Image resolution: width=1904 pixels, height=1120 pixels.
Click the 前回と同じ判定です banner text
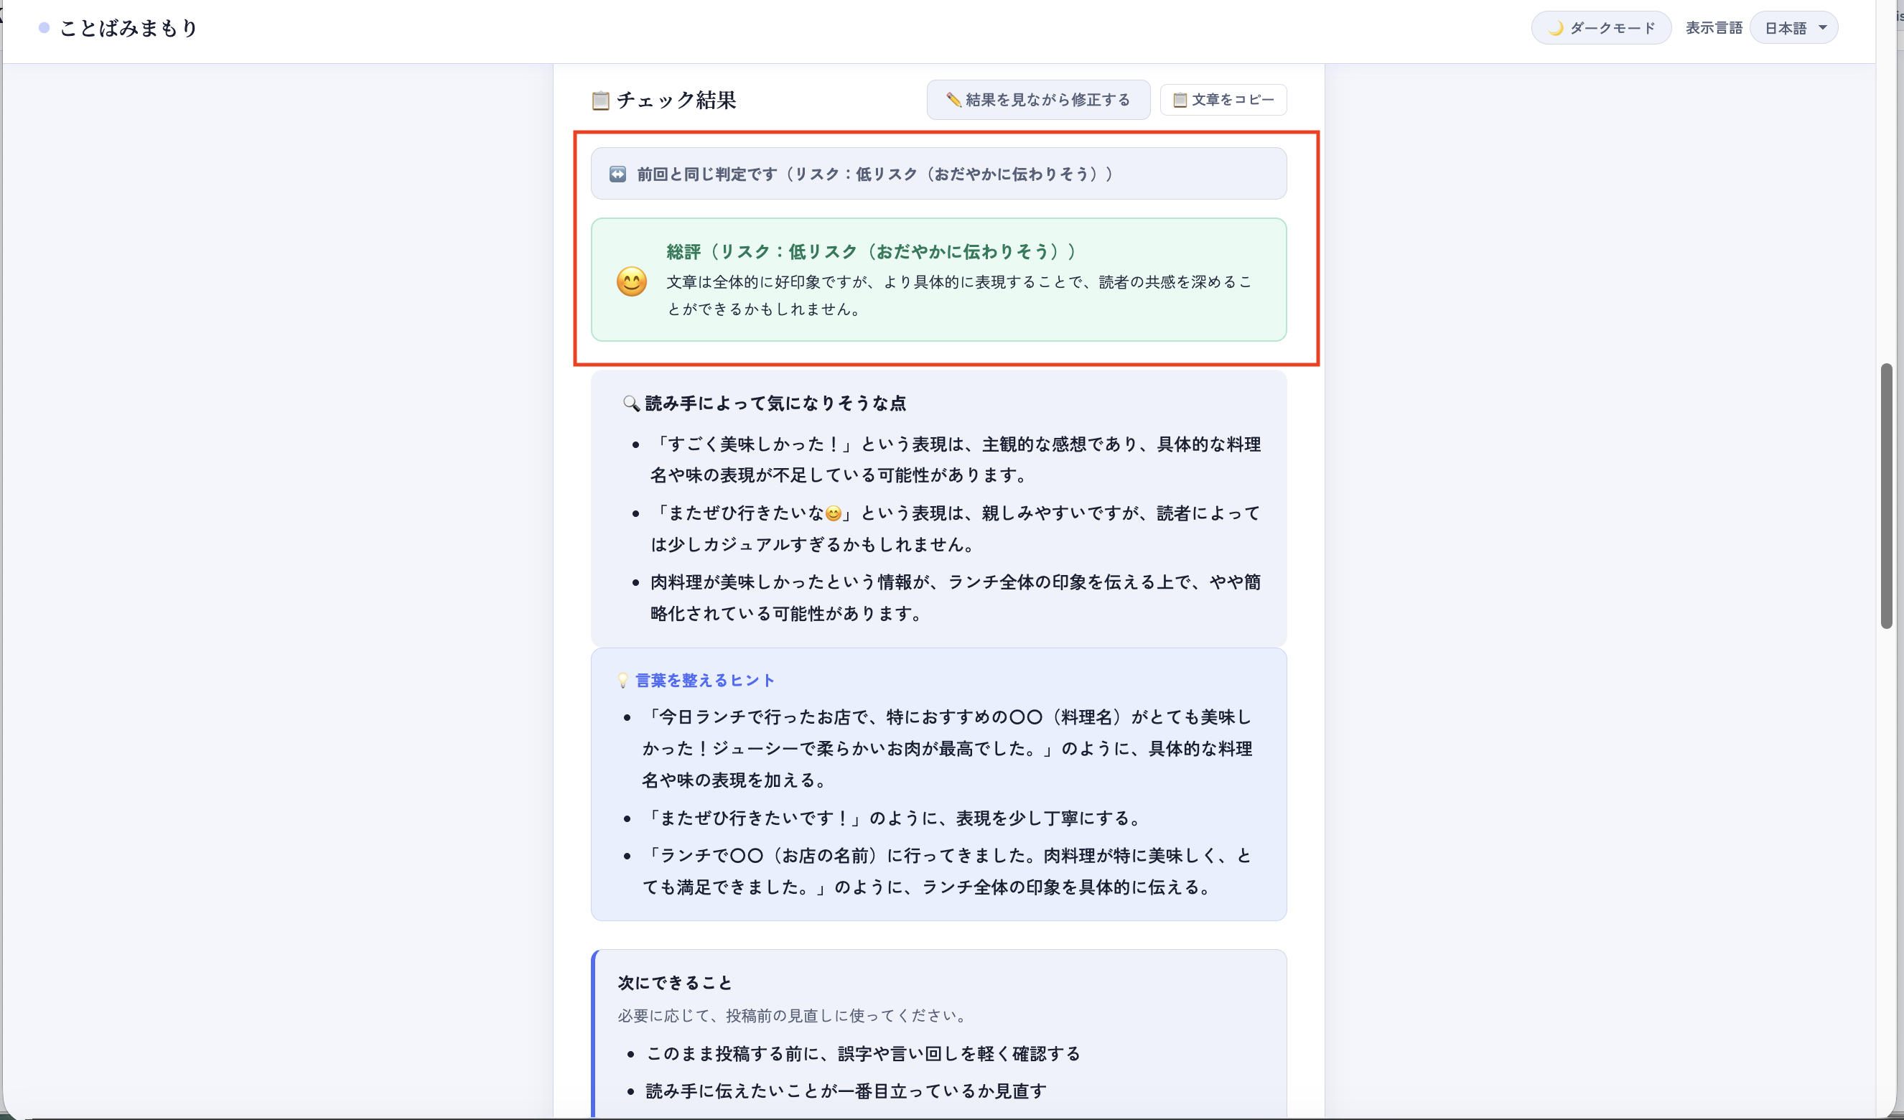point(875,174)
